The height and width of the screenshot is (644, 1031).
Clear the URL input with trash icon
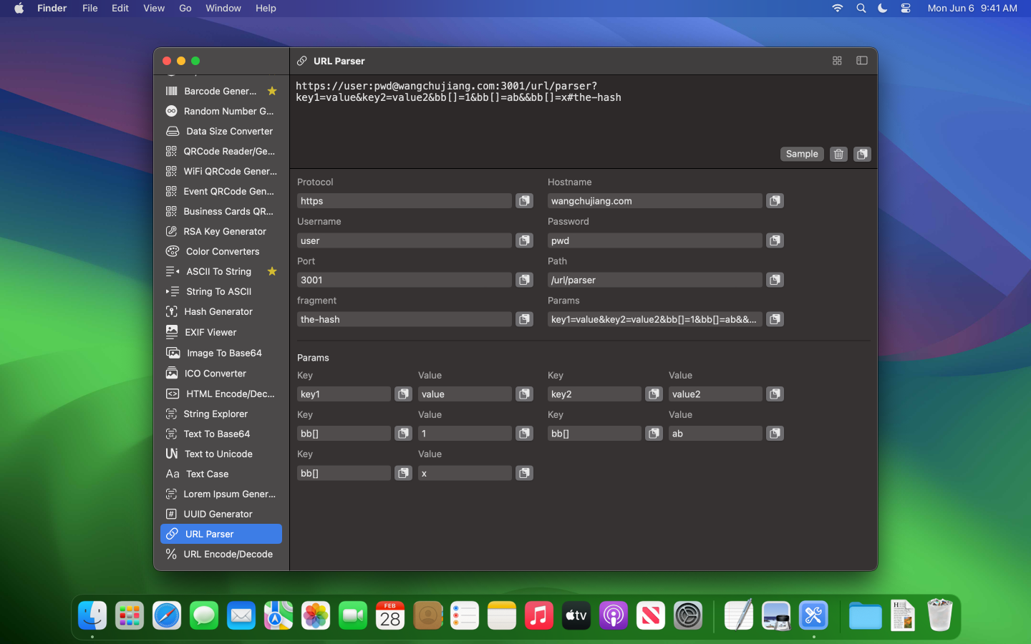[x=838, y=154]
